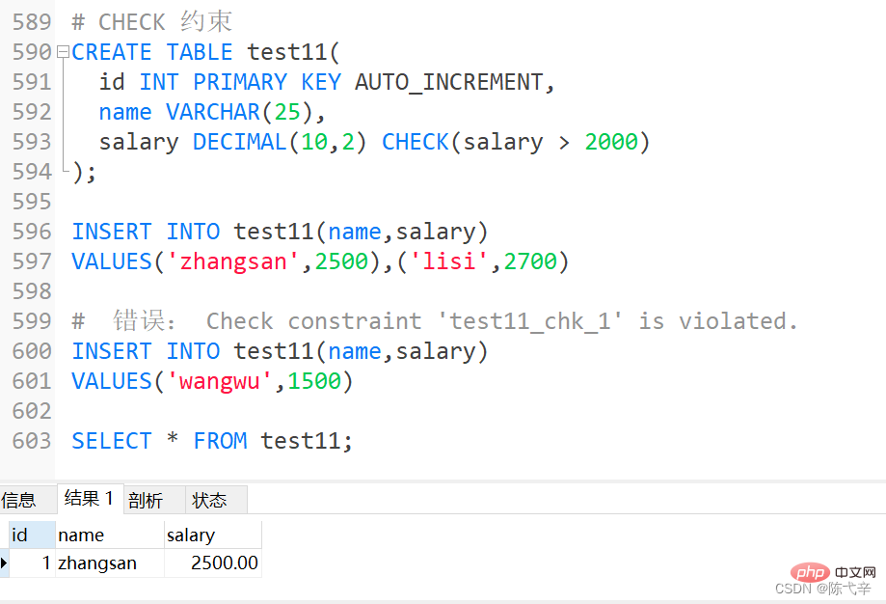Click the AUTO_INCREMENT keyword in the code
This screenshot has height=604, width=886.
[x=449, y=82]
